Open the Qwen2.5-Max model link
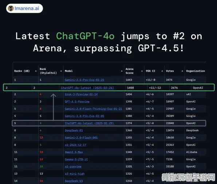Viewport: 217px width, 184px height. coord(74,152)
